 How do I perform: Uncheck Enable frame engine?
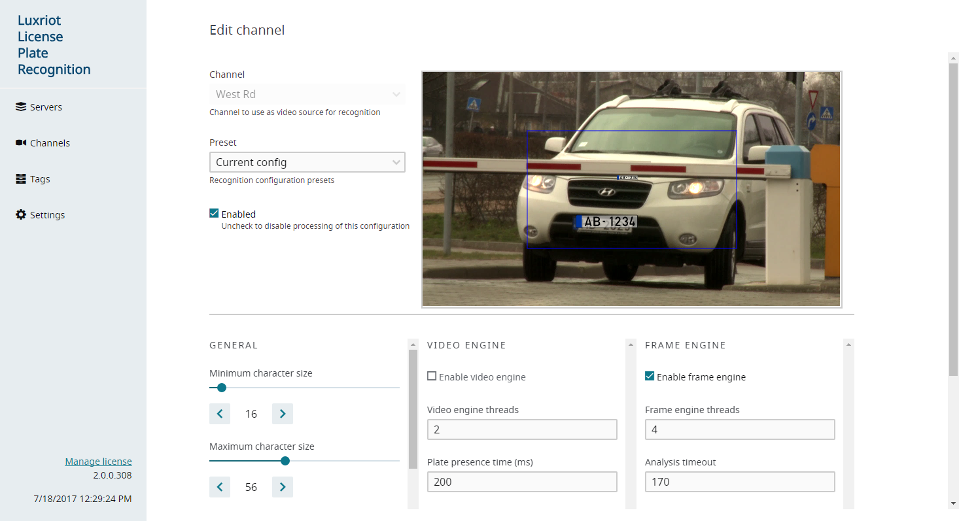click(650, 376)
